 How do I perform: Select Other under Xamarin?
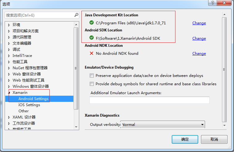coord(23,111)
